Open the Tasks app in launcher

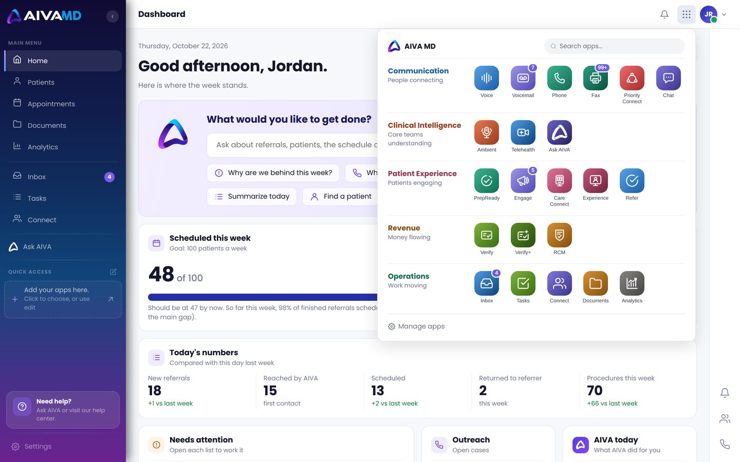[523, 283]
